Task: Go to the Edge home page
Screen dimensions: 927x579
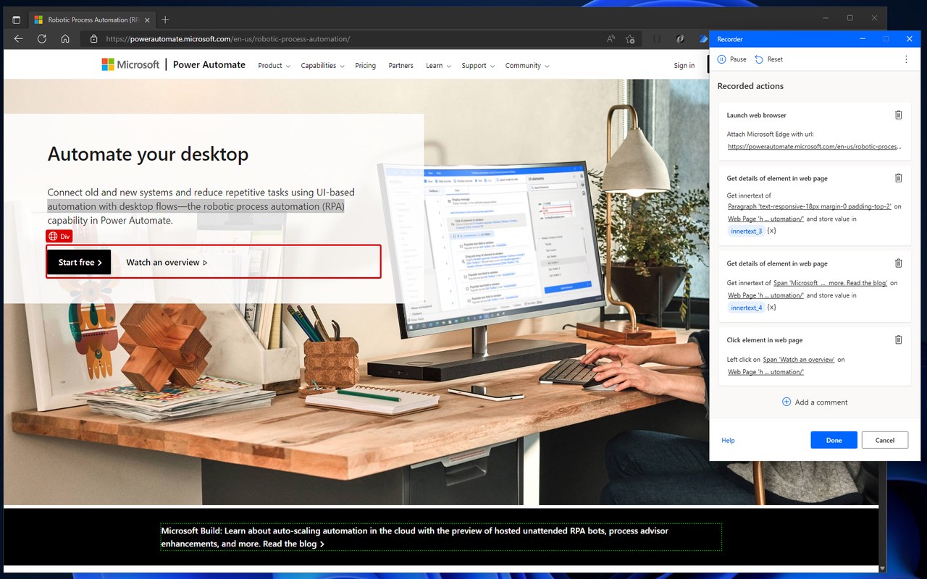Action: tap(65, 39)
